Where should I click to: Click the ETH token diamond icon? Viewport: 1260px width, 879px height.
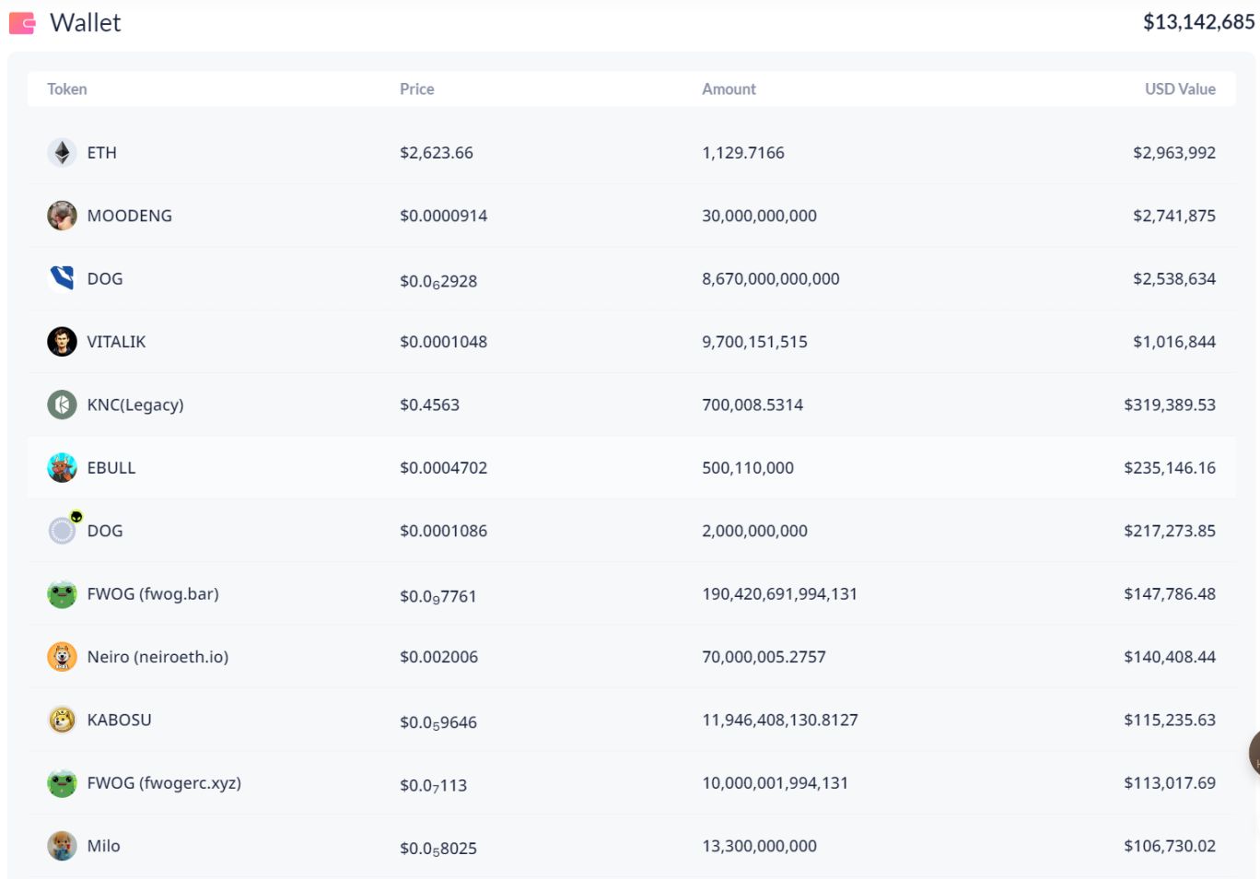[x=62, y=153]
